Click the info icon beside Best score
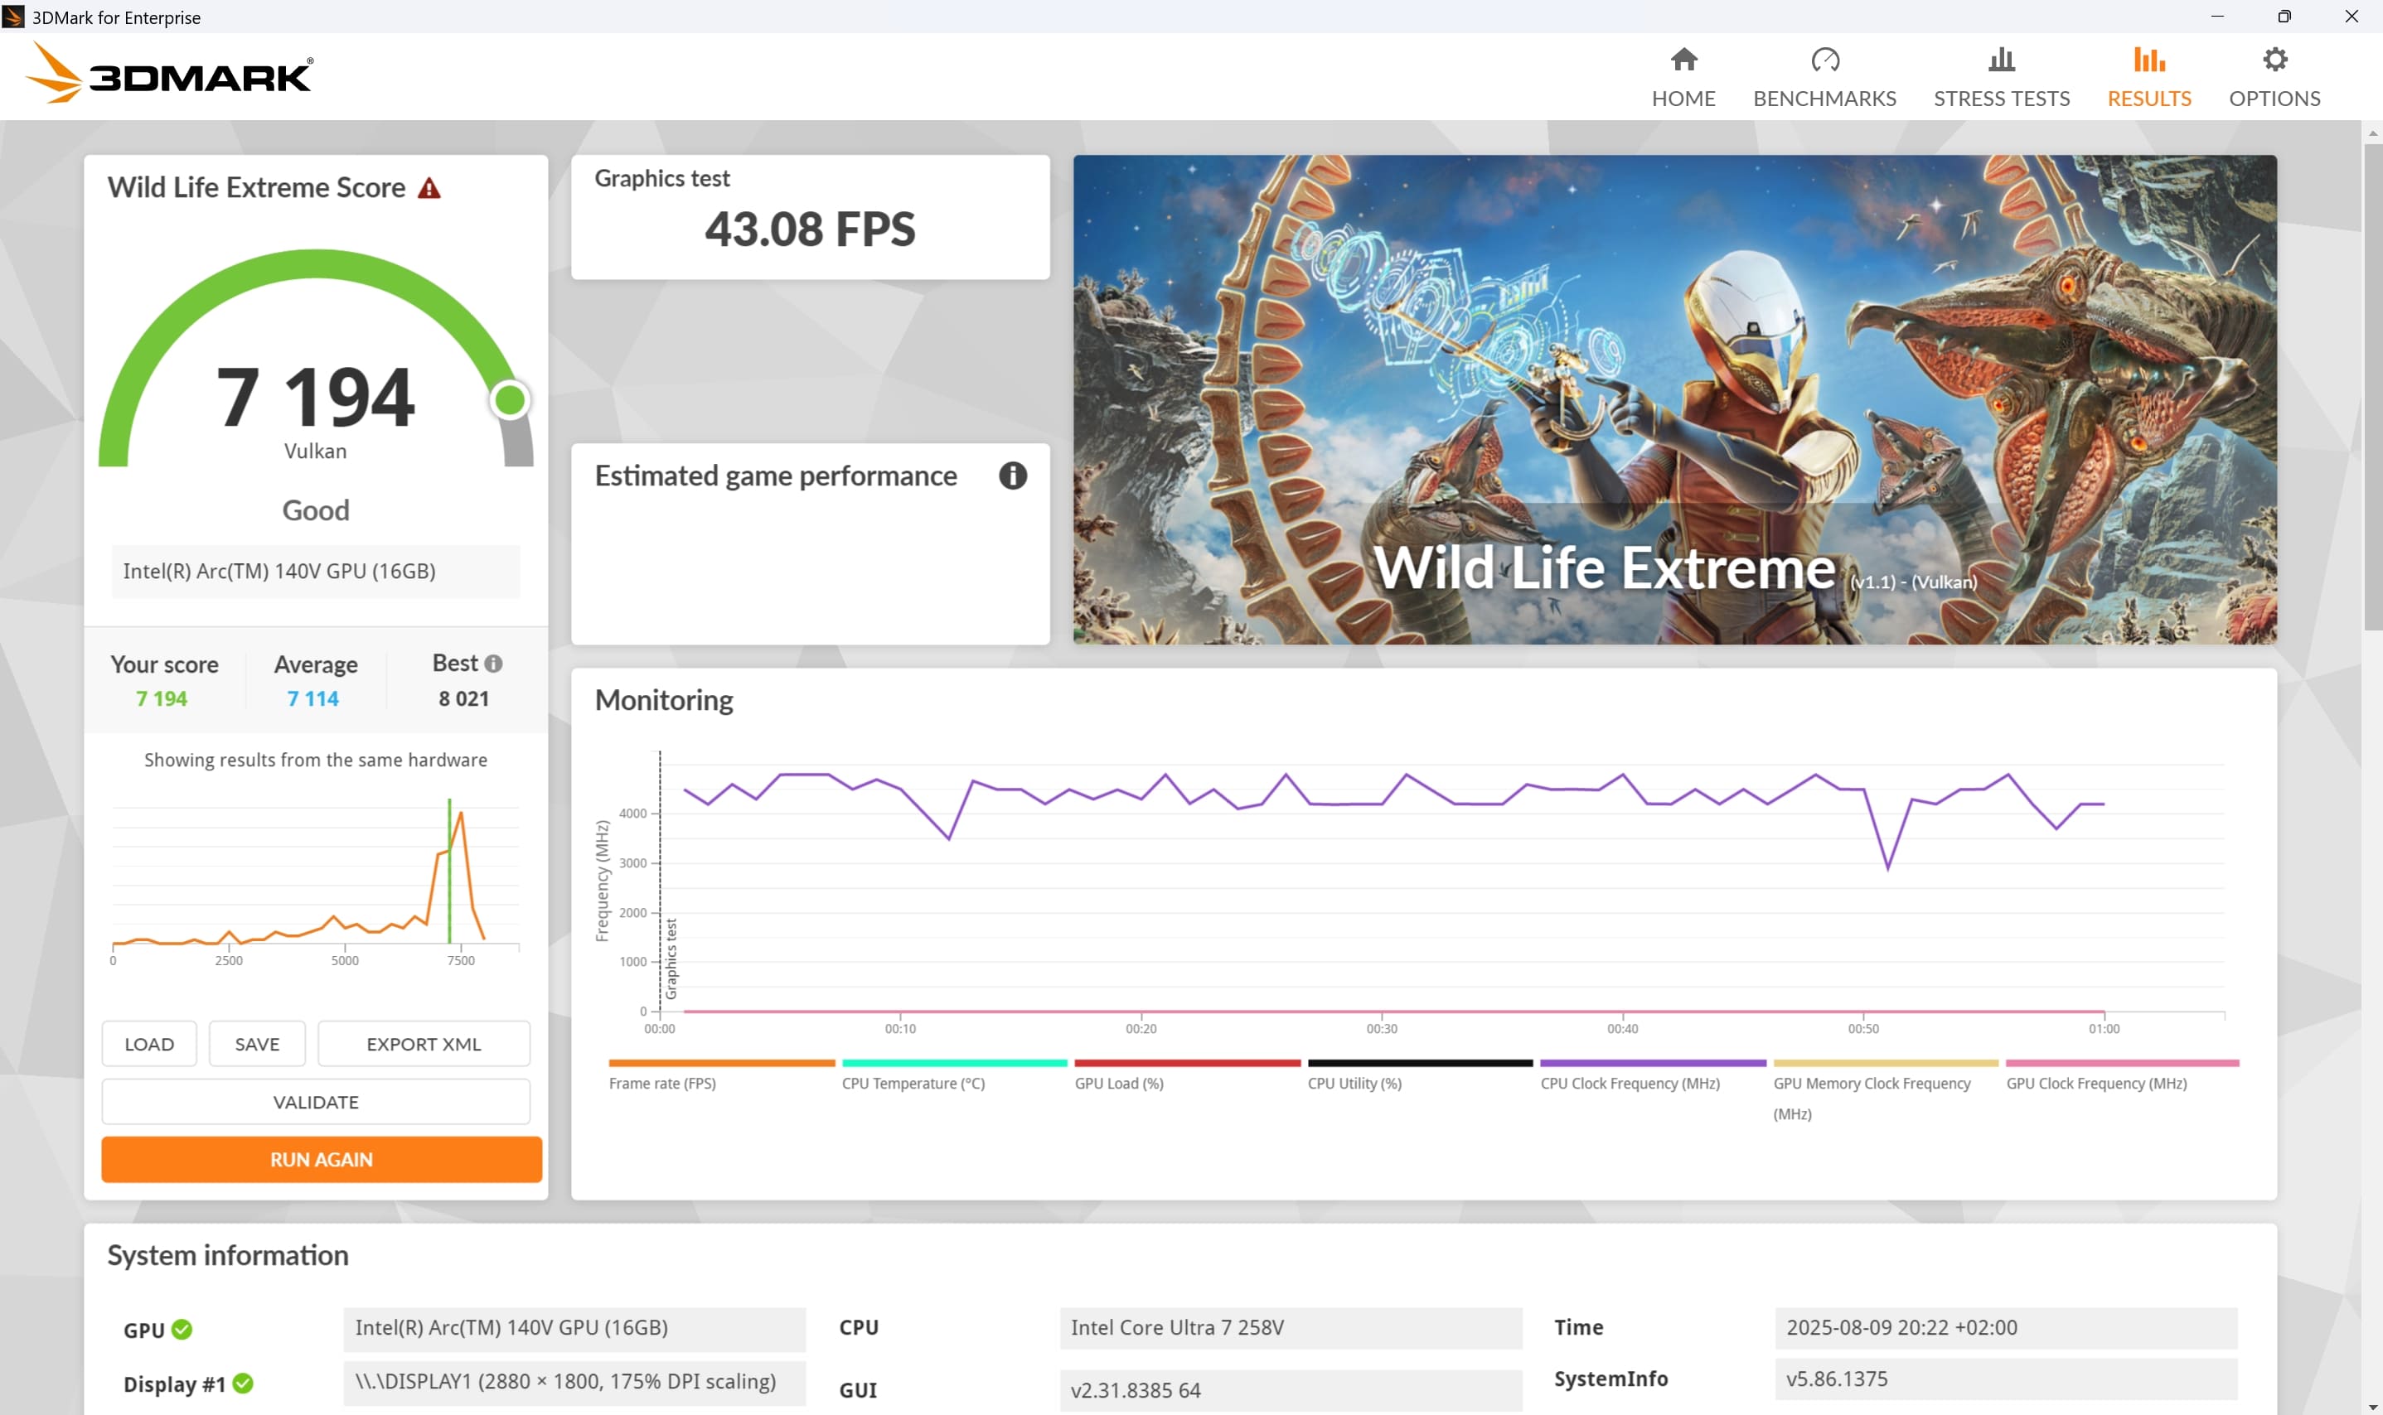Screen dimensions: 2383x1415 tap(493, 664)
